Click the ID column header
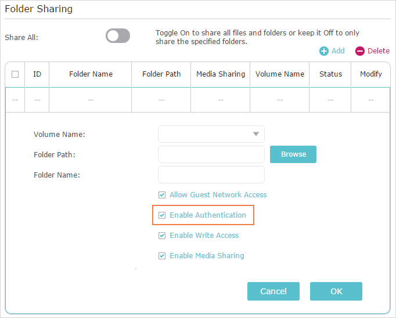 [37, 74]
